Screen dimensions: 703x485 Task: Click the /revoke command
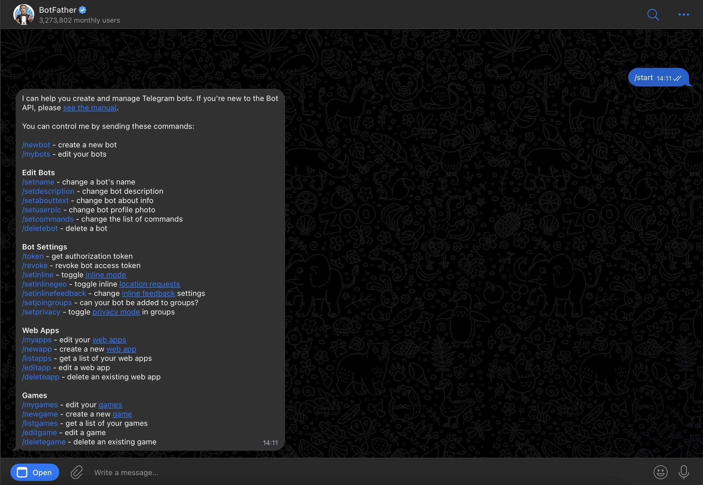click(35, 266)
